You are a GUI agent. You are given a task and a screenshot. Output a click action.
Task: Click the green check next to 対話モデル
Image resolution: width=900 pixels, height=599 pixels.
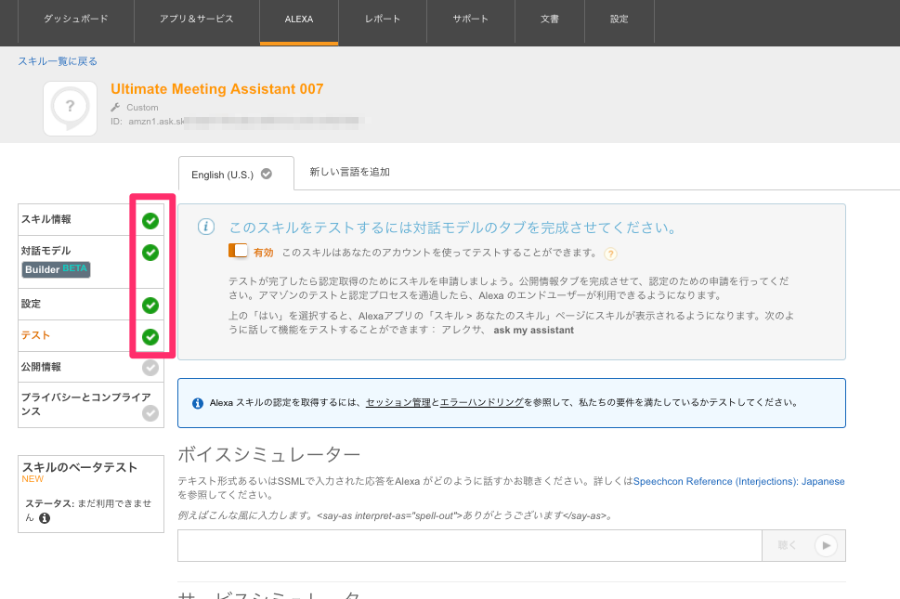click(150, 253)
